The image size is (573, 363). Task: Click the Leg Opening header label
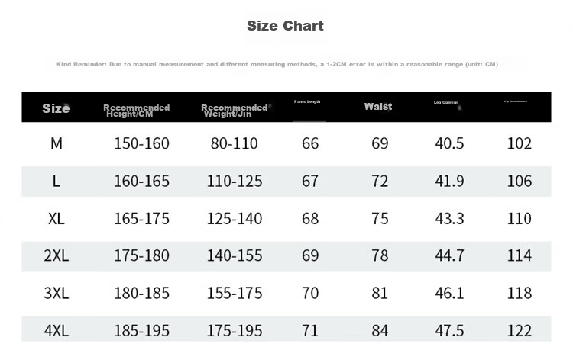coord(446,102)
